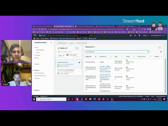Open Module column sort arrow
This screenshot has height=126, width=168.
coord(162,57)
